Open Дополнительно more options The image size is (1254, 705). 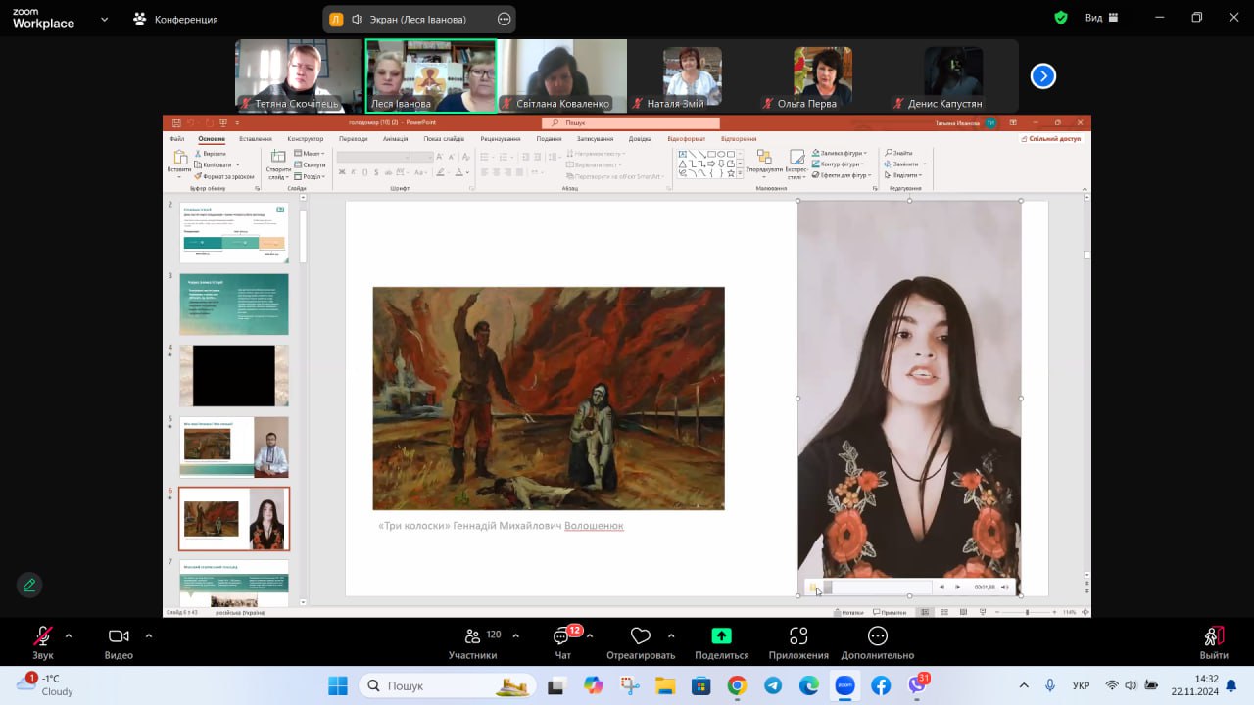877,643
